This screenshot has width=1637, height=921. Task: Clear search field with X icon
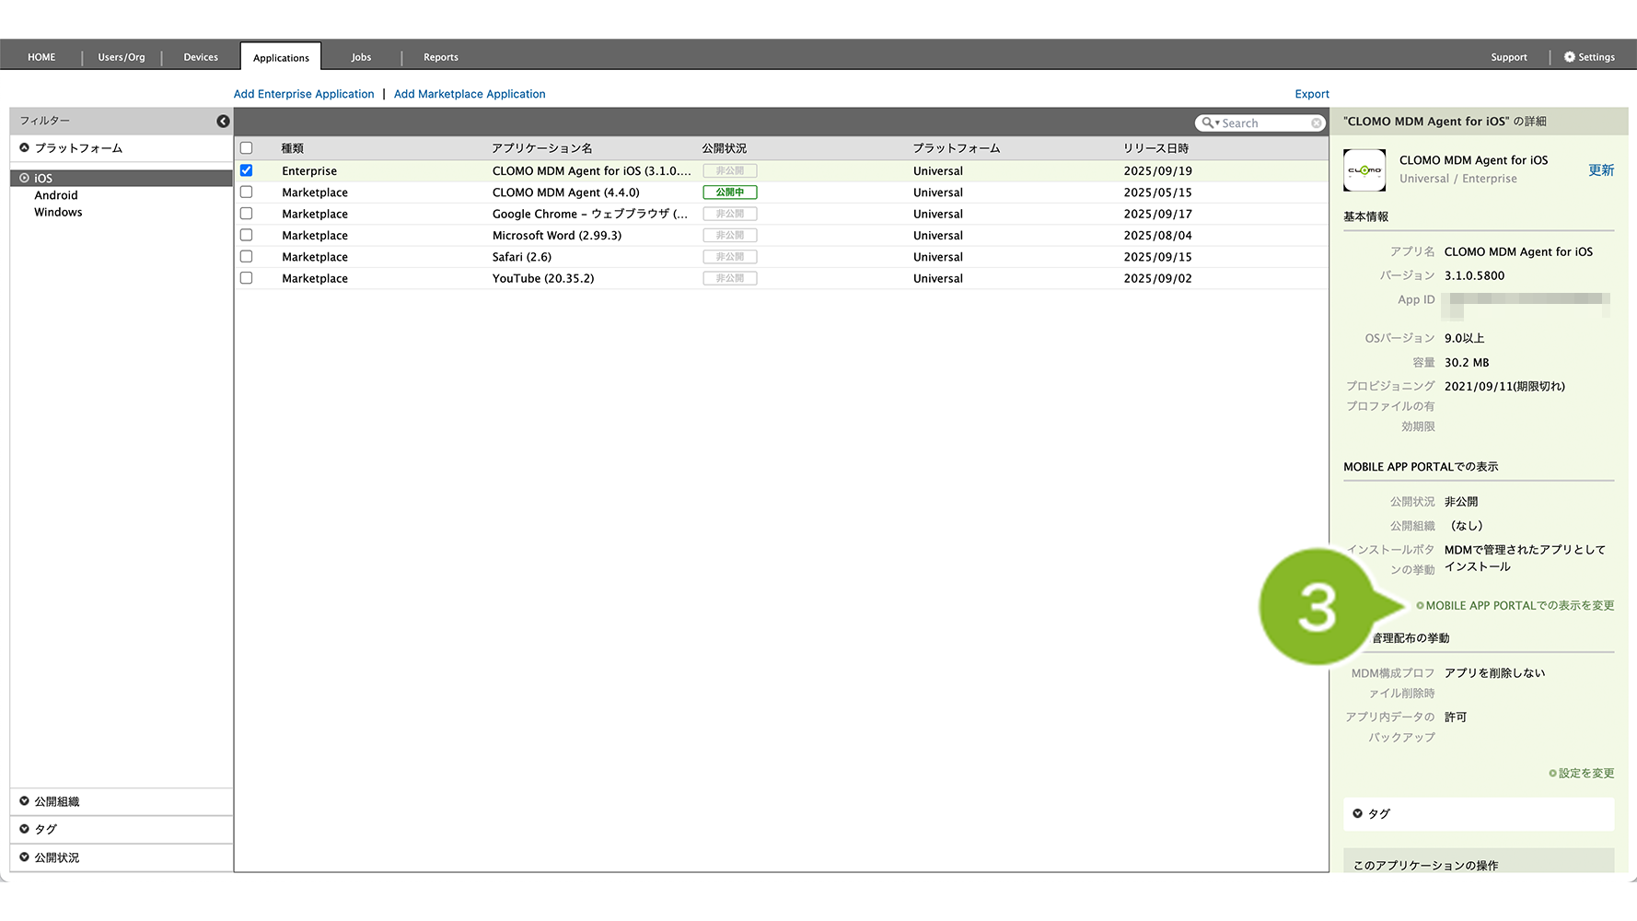click(1317, 123)
